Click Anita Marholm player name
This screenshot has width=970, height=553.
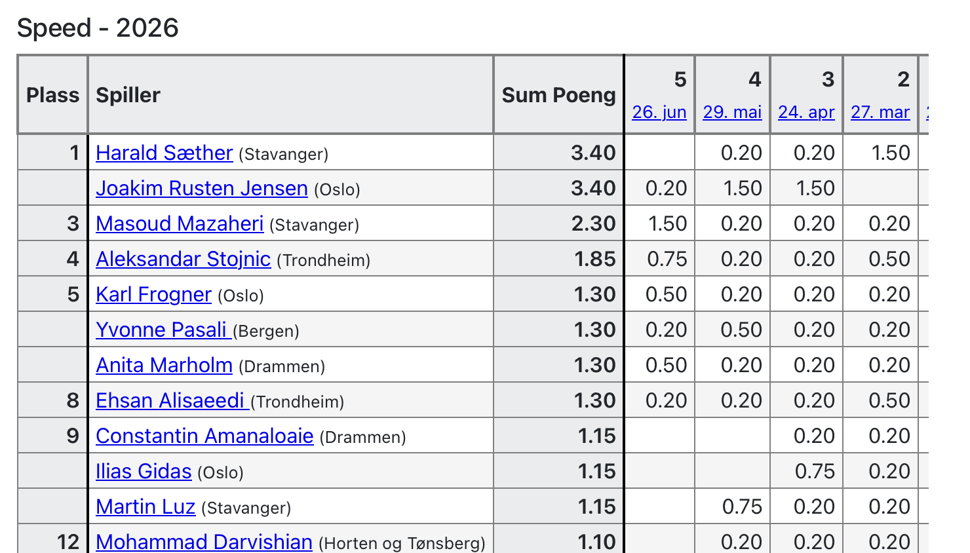coord(164,365)
